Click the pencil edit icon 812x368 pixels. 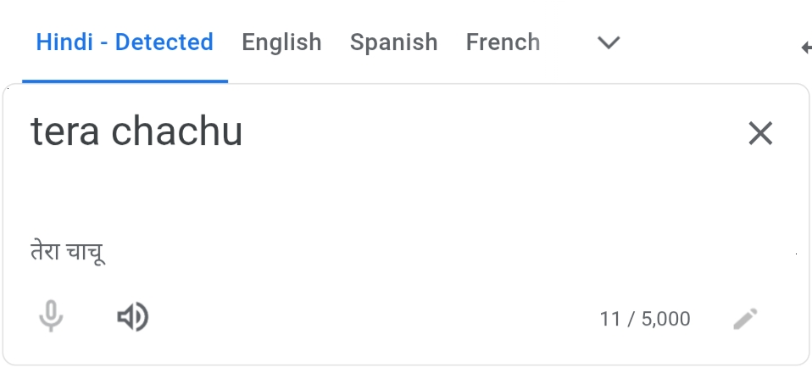pyautogui.click(x=745, y=319)
